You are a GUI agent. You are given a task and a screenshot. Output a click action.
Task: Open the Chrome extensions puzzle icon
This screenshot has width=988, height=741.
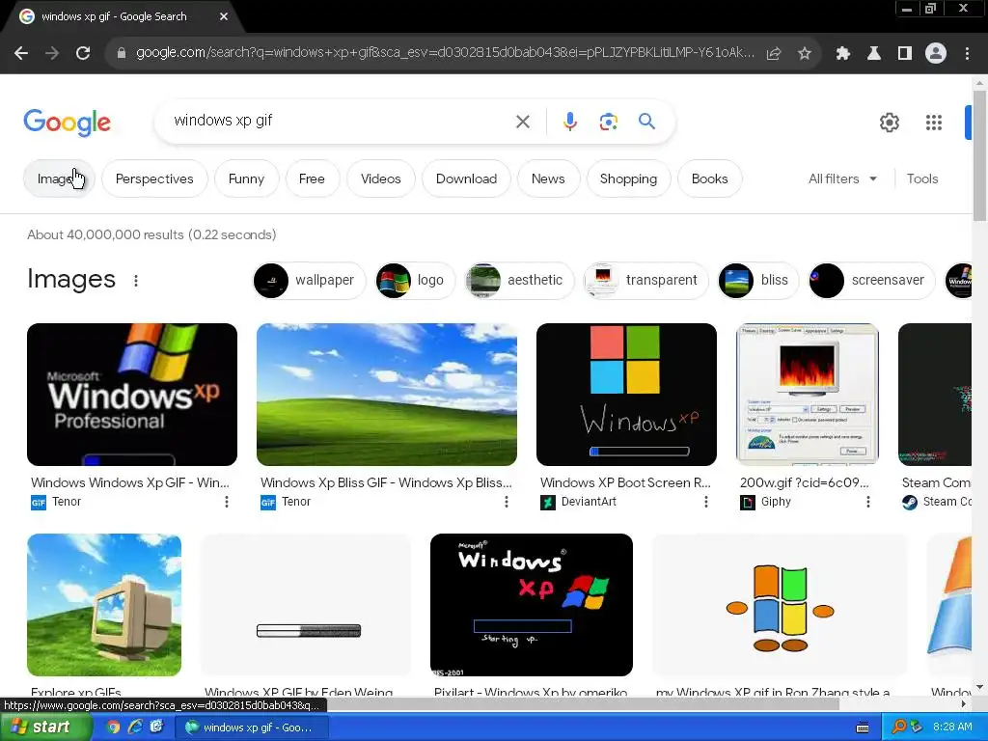click(x=843, y=54)
